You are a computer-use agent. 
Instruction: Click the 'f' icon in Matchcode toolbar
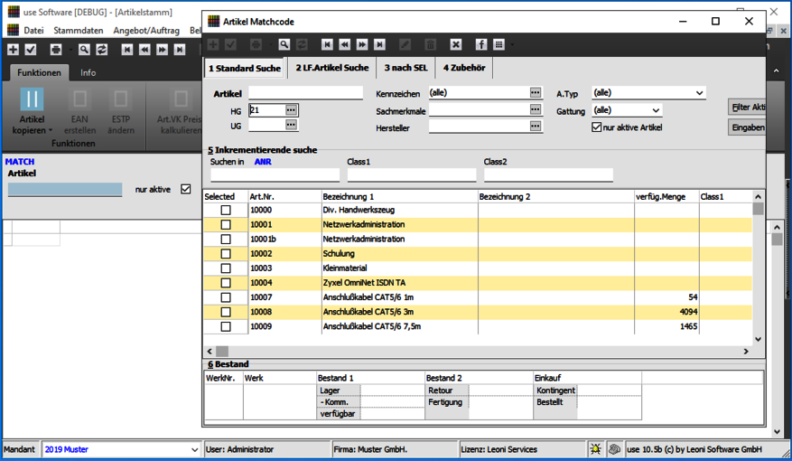tap(480, 45)
